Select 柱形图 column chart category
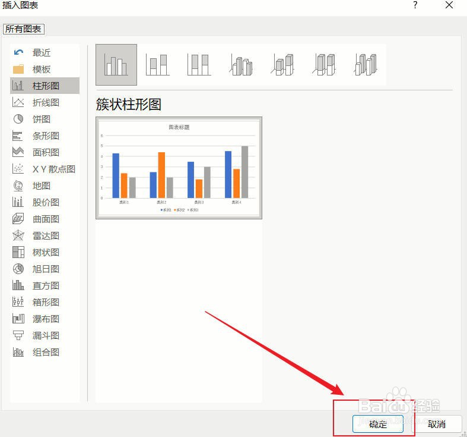Image resolution: width=467 pixels, height=437 pixels. pyautogui.click(x=45, y=86)
